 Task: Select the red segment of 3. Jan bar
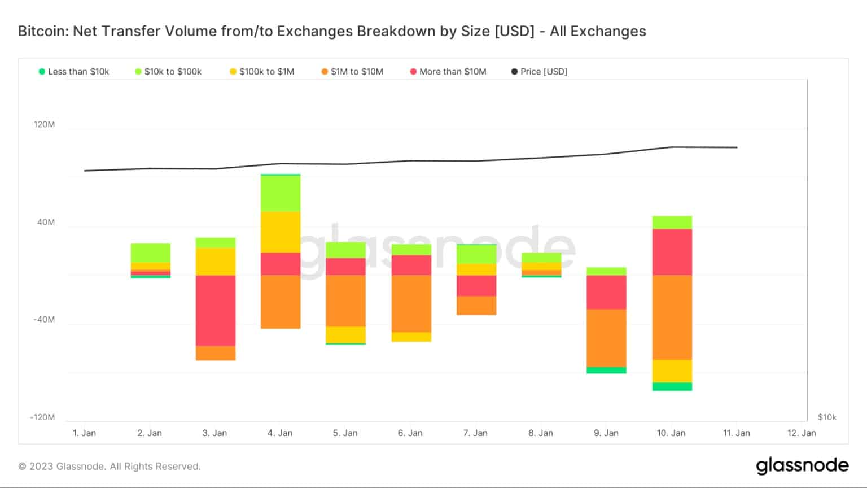216,310
